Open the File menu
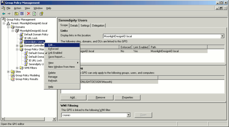Screen dimensions: 229x127 click(8, 8)
